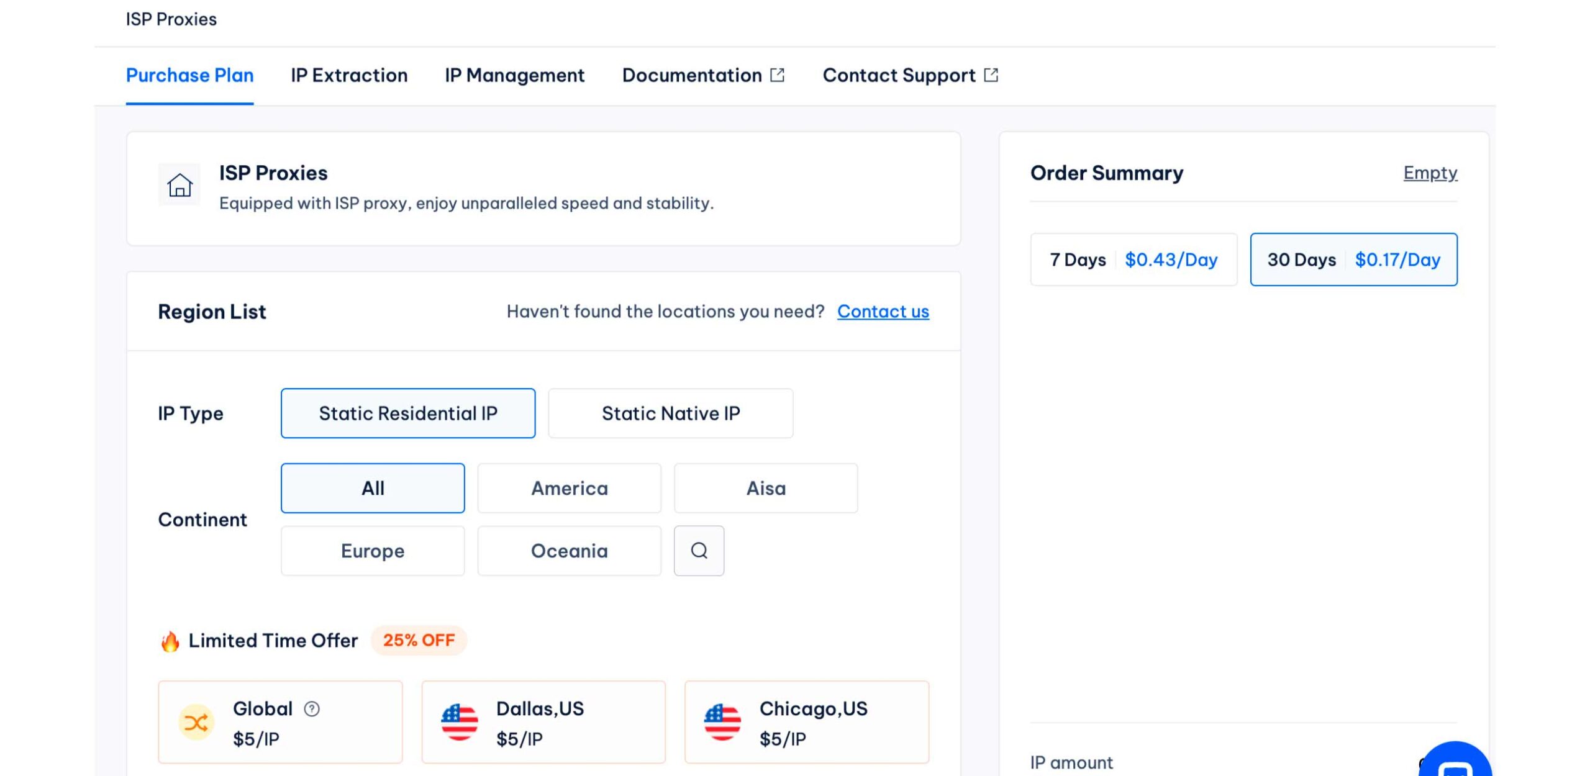The image size is (1590, 776).
Task: Click the Global shuffle icon
Action: (196, 722)
